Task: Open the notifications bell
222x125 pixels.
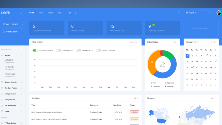Action: tap(75, 13)
